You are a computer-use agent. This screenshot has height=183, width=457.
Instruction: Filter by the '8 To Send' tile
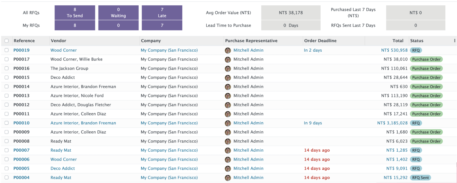click(x=75, y=13)
